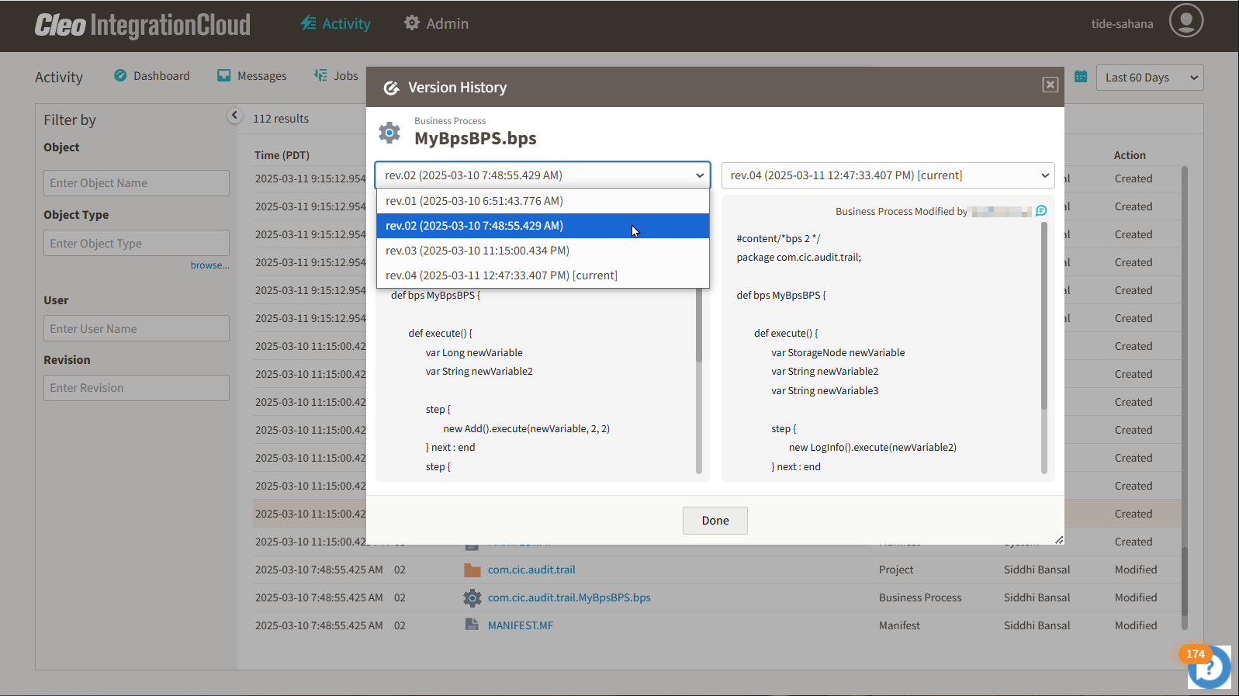Focus the Enter User Name field
The height and width of the screenshot is (696, 1239).
pos(137,328)
